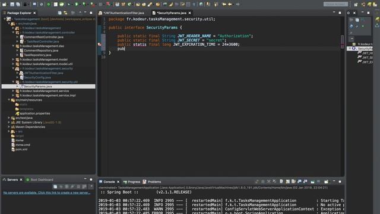Click the Clear Console icon
The image size is (380, 214).
[281, 181]
